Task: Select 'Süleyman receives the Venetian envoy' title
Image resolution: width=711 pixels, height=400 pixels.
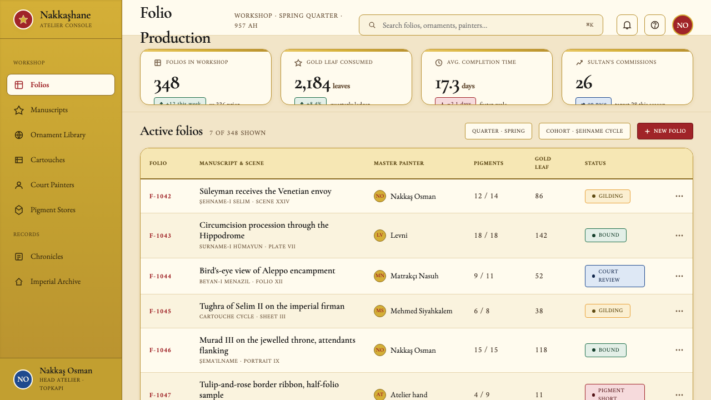Action: [266, 191]
